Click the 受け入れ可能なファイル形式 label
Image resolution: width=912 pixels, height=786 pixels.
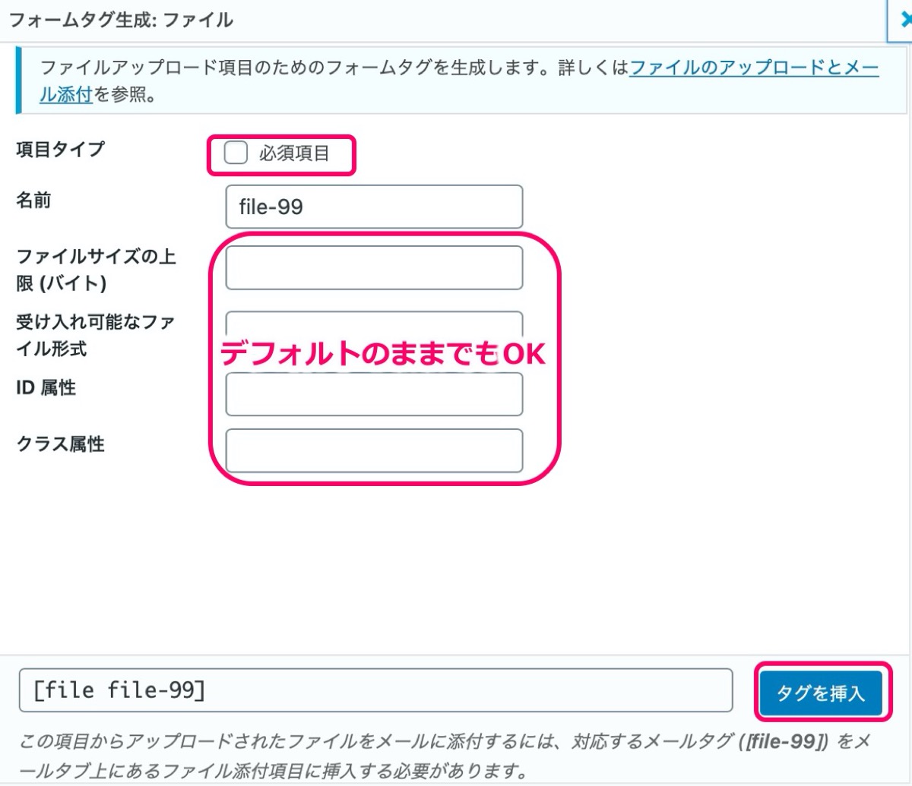point(96,336)
